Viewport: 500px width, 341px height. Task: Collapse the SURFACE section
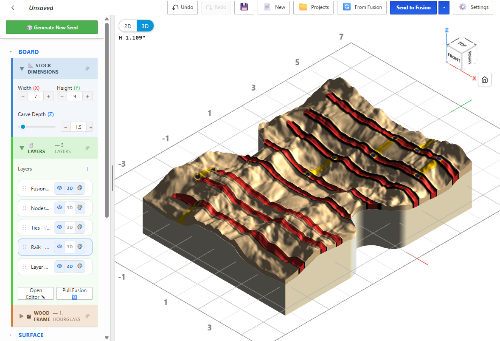tap(11, 335)
